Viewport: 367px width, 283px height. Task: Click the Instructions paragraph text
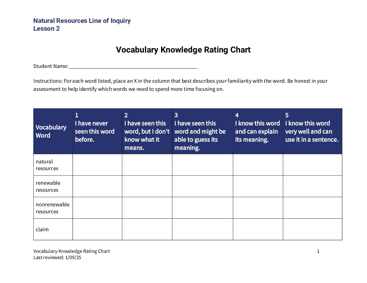[x=180, y=85]
